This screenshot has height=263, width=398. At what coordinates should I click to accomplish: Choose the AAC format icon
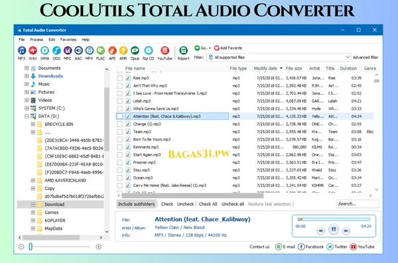point(78,50)
